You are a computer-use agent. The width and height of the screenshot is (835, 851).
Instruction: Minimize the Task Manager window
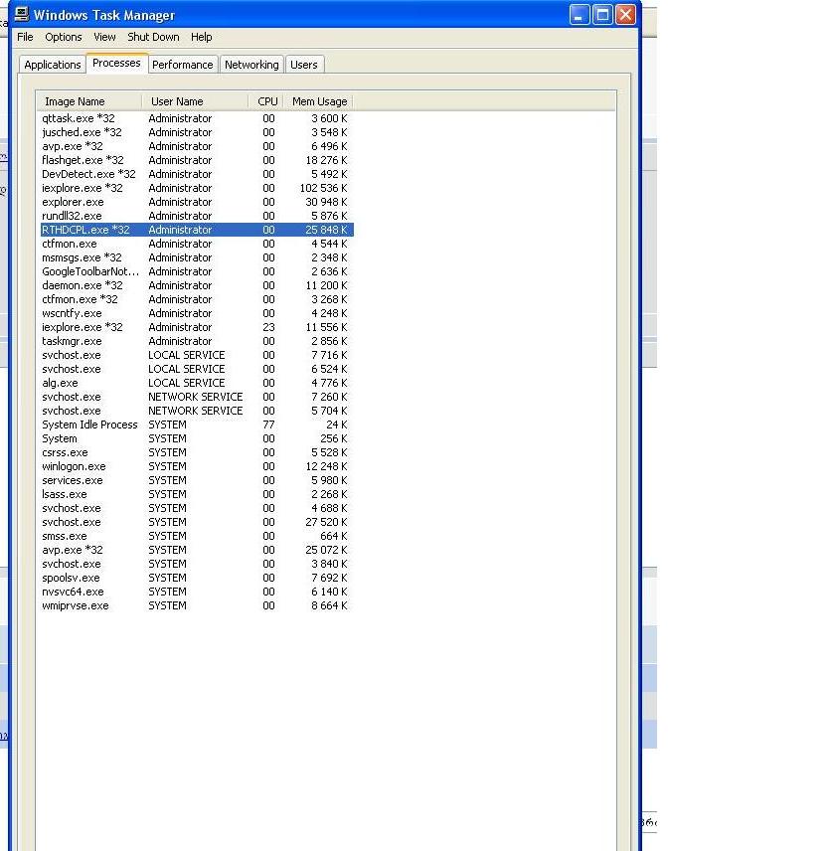coord(580,15)
